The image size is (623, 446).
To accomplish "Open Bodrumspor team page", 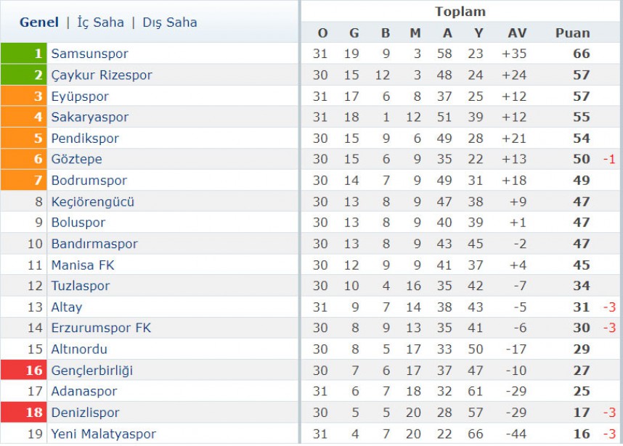I will tap(89, 181).
